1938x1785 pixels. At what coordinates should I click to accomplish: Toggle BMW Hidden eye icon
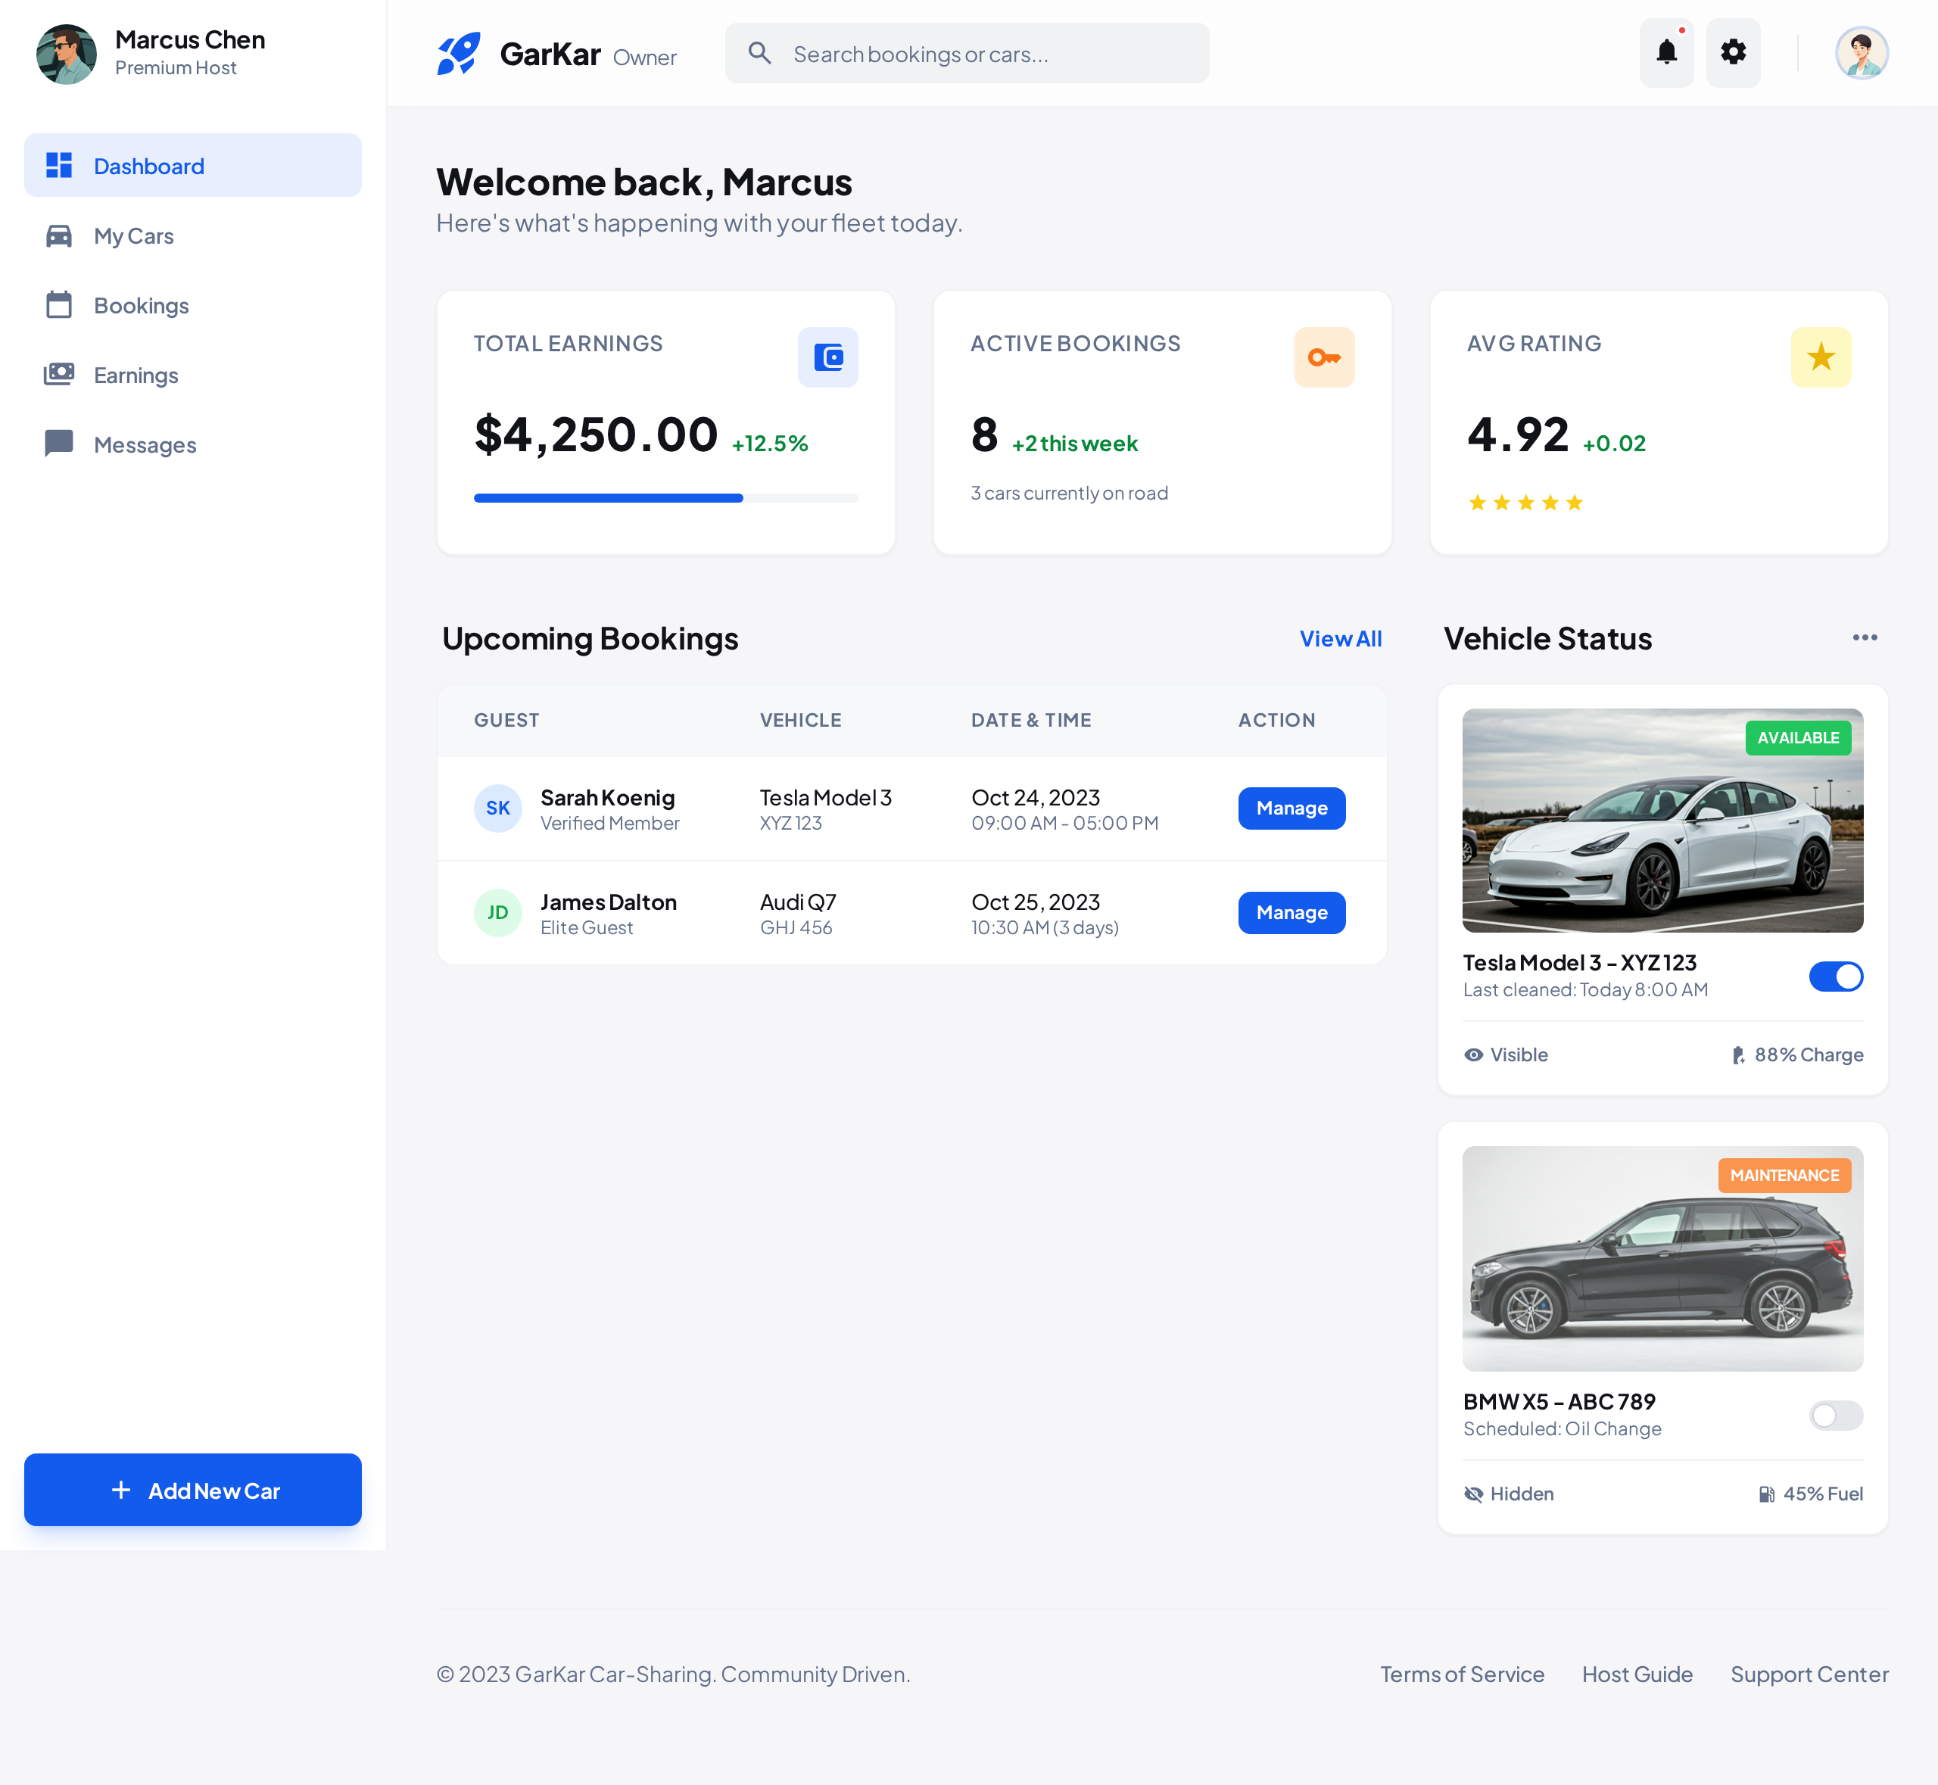point(1473,1494)
